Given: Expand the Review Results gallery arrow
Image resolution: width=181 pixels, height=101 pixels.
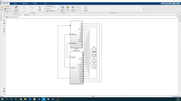Looking at the screenshot, I should point(144,9).
